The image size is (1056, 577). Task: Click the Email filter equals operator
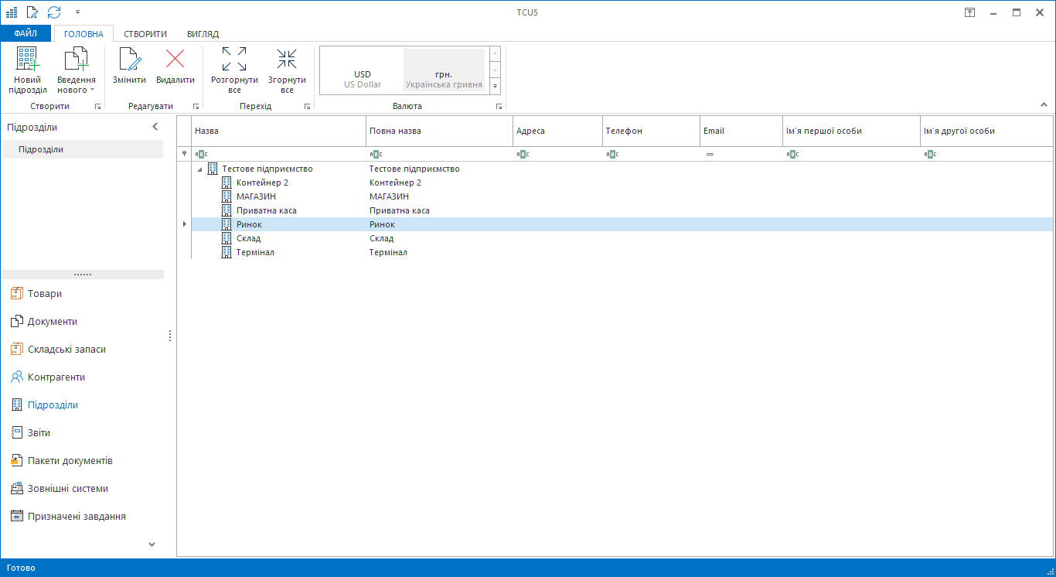point(710,154)
